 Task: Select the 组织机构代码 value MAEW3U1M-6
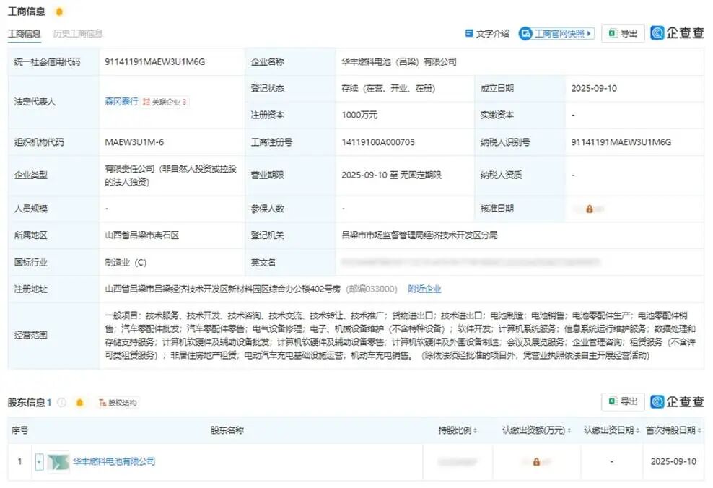[x=134, y=142]
